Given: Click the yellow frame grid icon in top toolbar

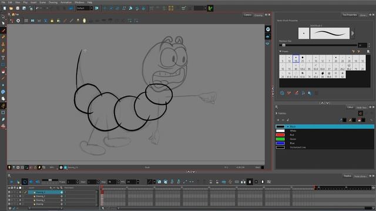Looking at the screenshot, I should click(171, 8).
